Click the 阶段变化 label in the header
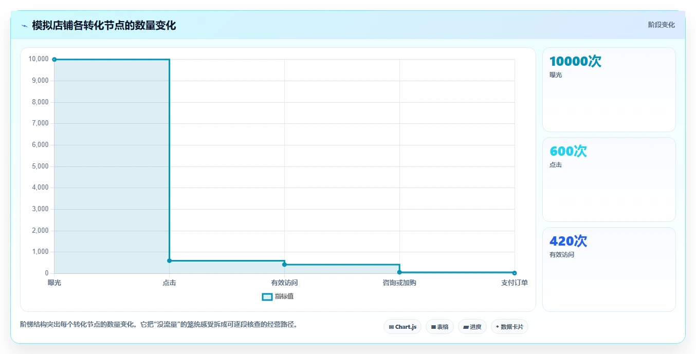Viewport: 696px width, 354px height. point(661,25)
